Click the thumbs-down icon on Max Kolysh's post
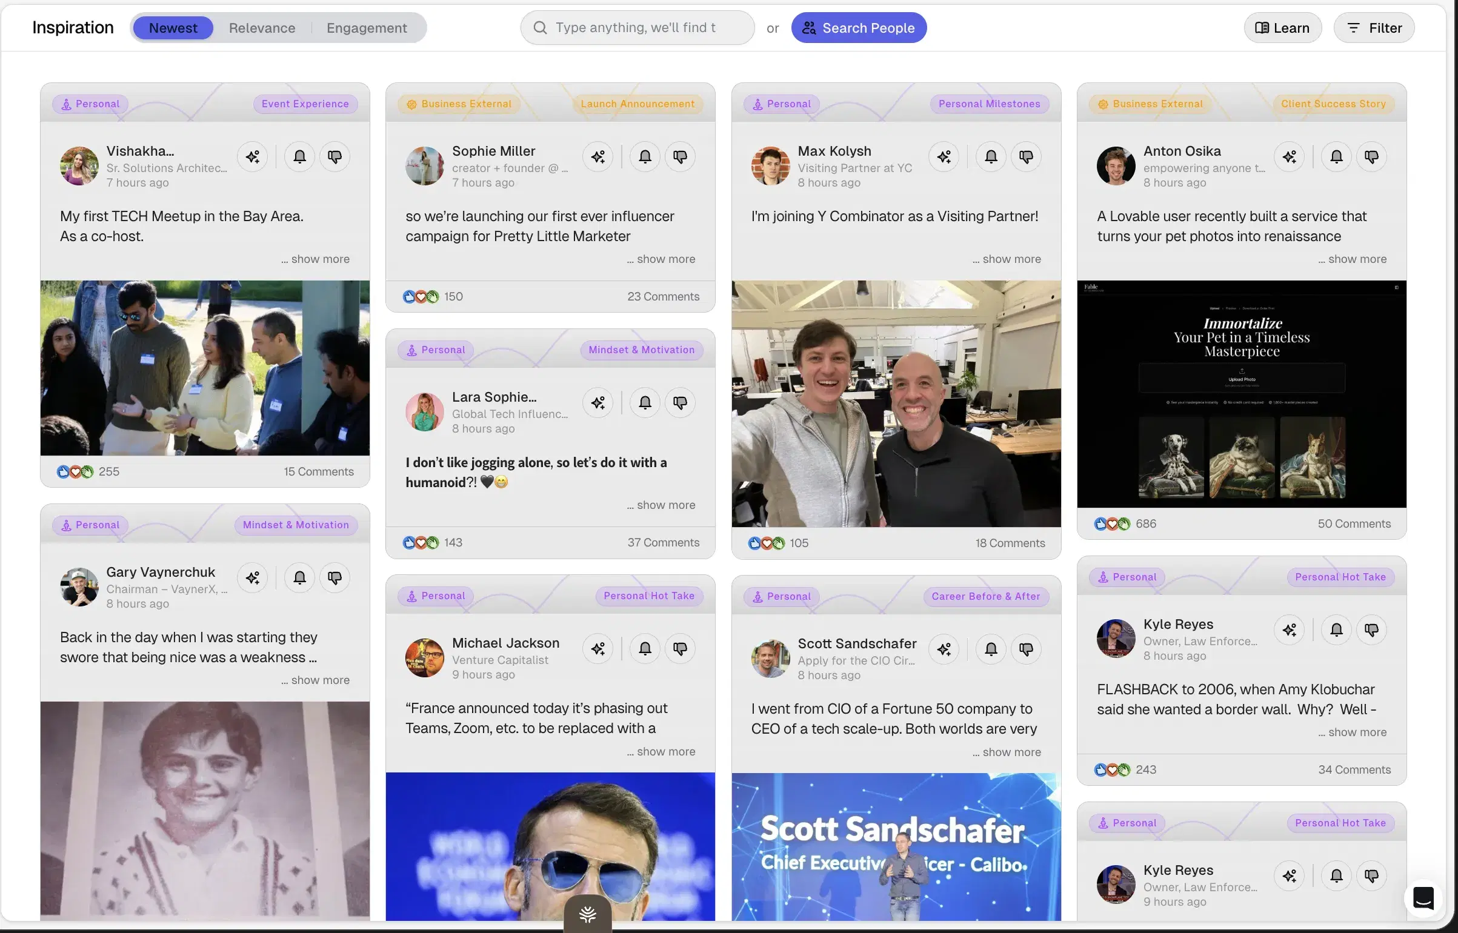The image size is (1458, 933). click(x=1026, y=157)
